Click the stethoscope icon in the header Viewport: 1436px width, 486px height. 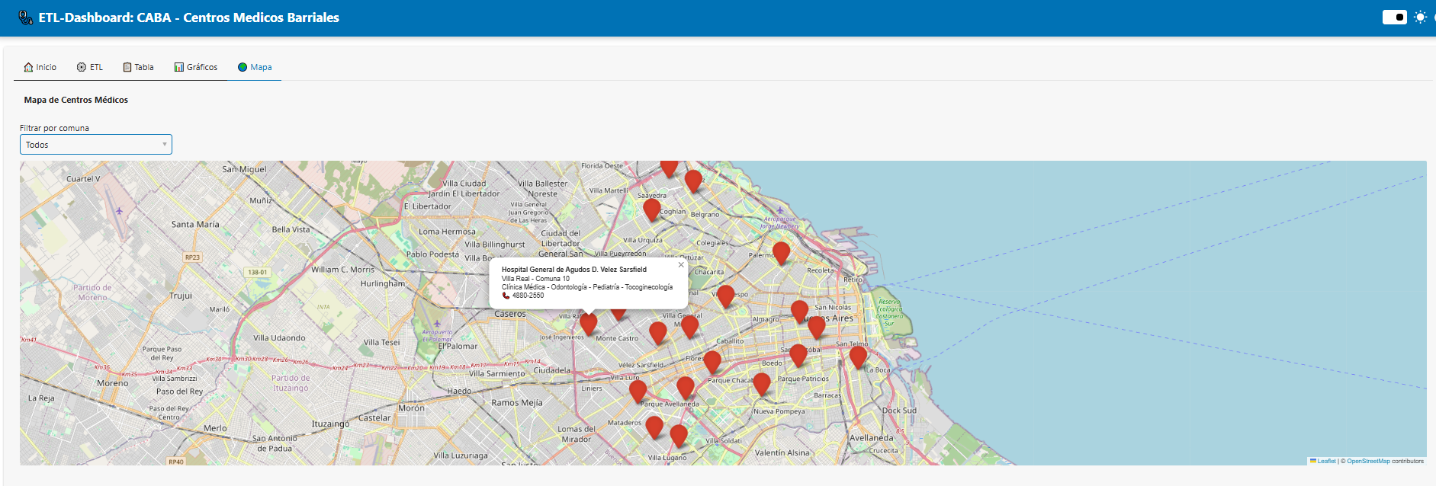point(25,18)
